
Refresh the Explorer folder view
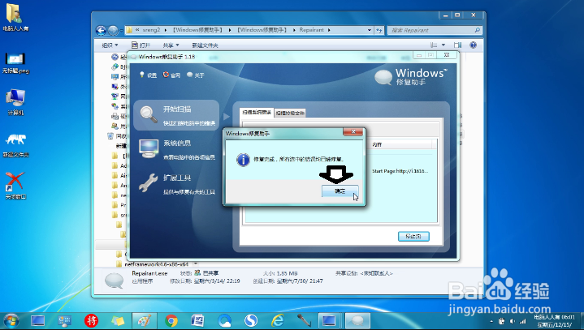click(379, 30)
